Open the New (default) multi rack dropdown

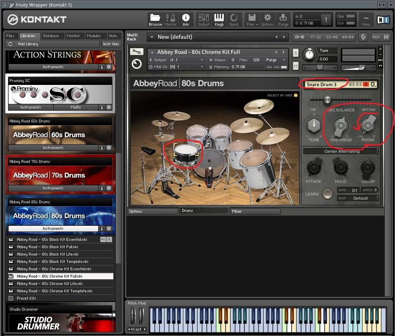tap(151, 37)
